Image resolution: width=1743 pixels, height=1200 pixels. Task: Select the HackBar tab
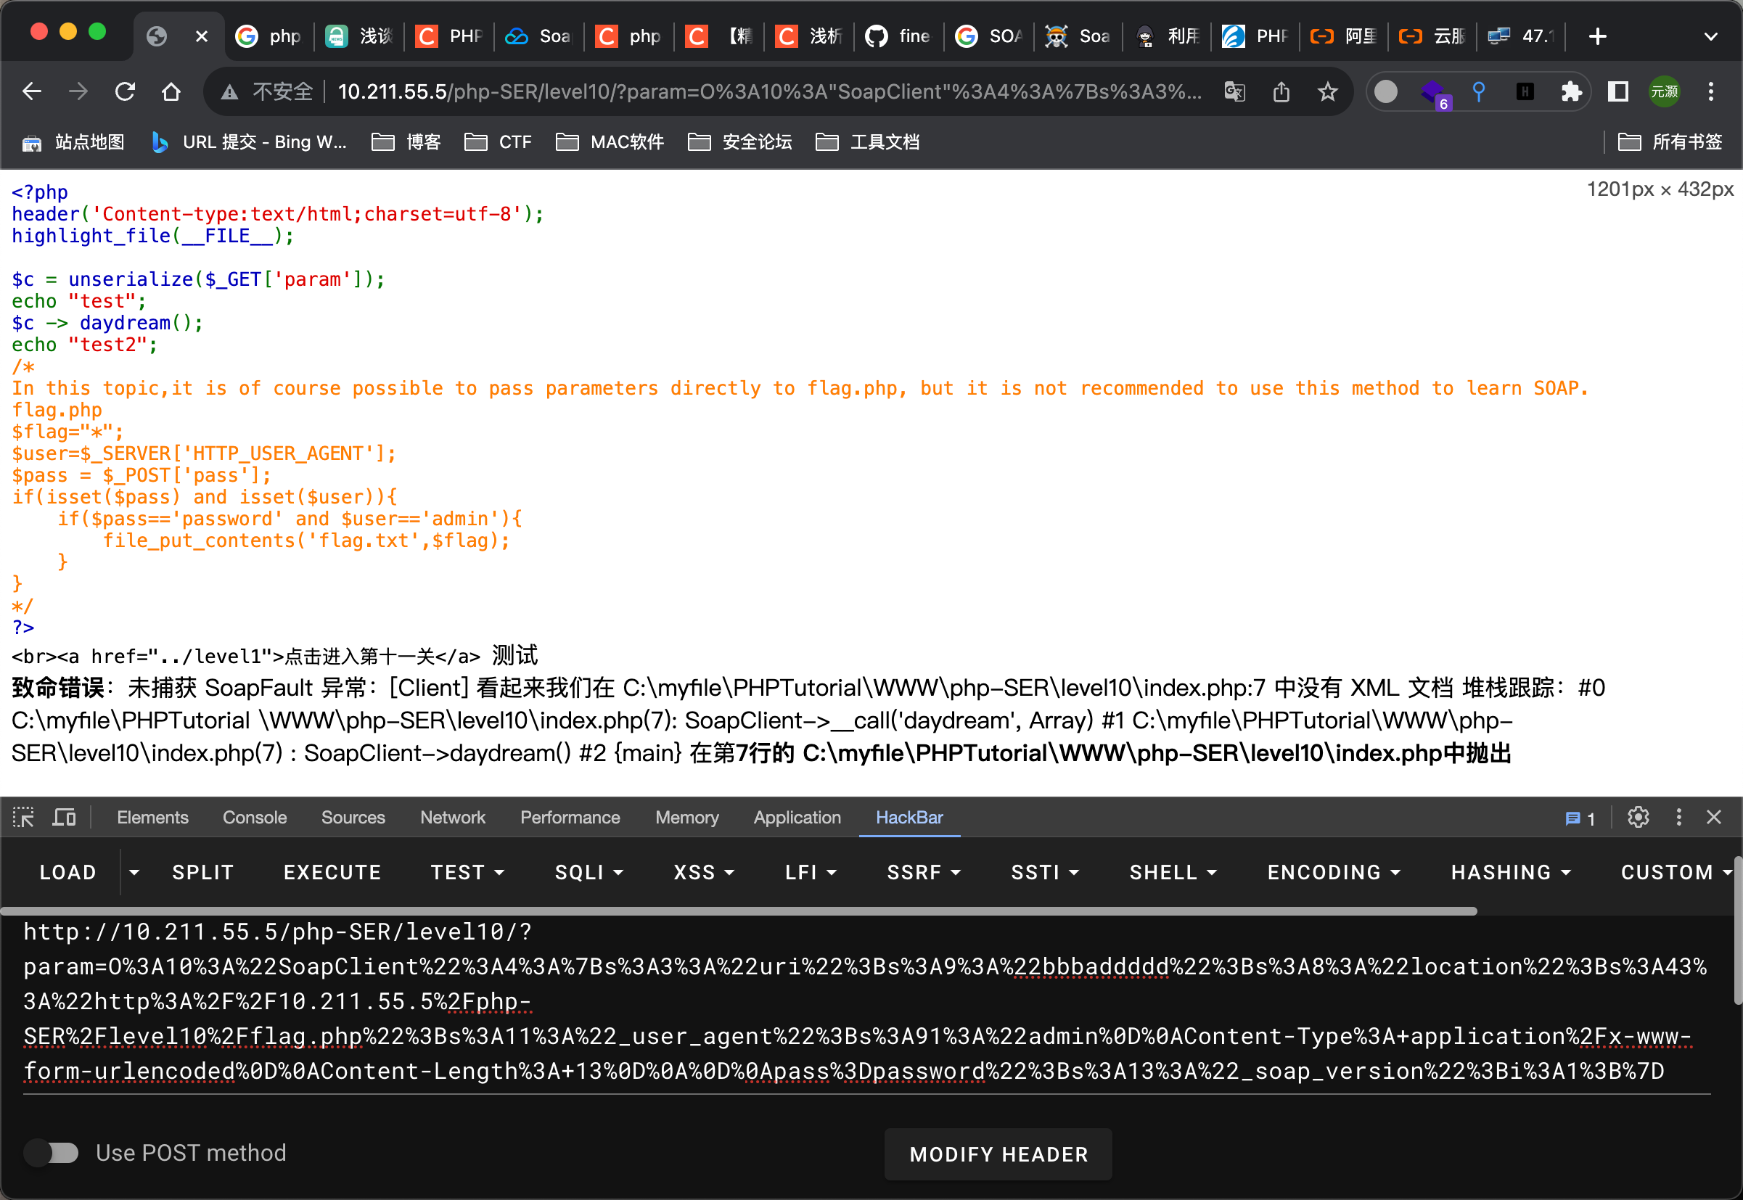[909, 818]
